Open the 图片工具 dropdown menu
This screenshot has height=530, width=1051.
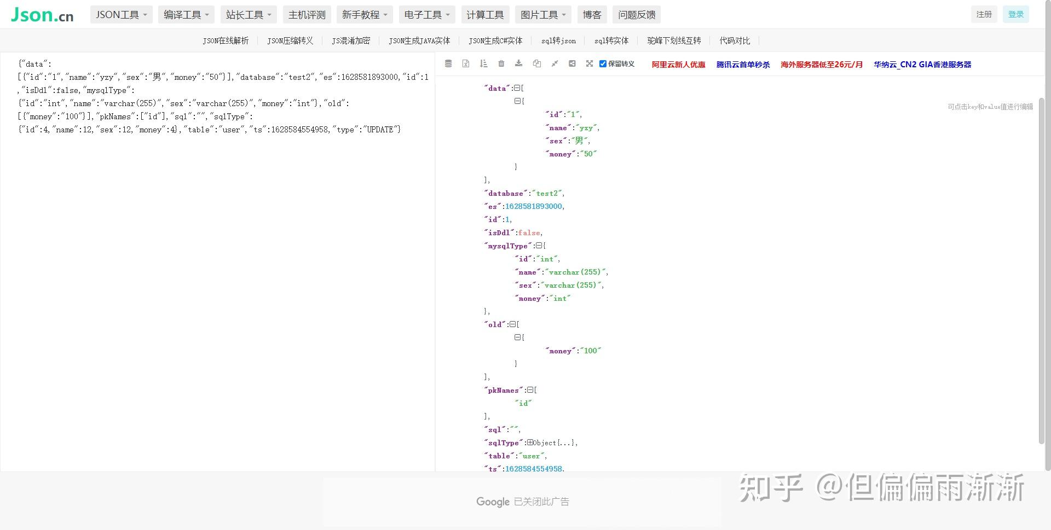coord(542,14)
